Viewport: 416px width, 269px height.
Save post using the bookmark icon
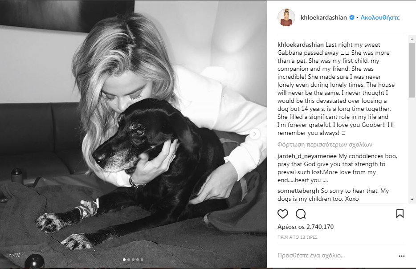[400, 214]
